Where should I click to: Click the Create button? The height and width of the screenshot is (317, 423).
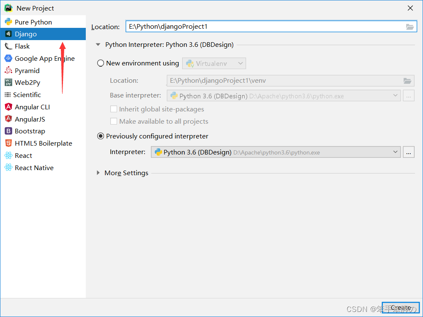tap(401, 307)
